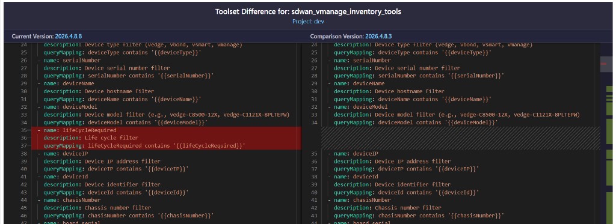The height and width of the screenshot is (224, 616).
Task: Click queryMapping deviceModel line 34 in Comparison pane
Action: [x=416, y=123]
